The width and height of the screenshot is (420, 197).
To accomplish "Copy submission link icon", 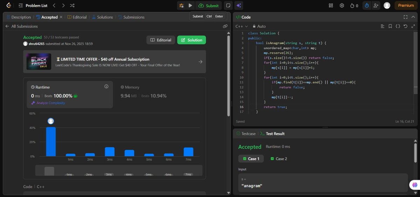I will click(225, 26).
